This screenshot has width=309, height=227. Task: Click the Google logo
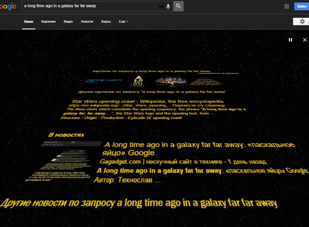coord(8,6)
